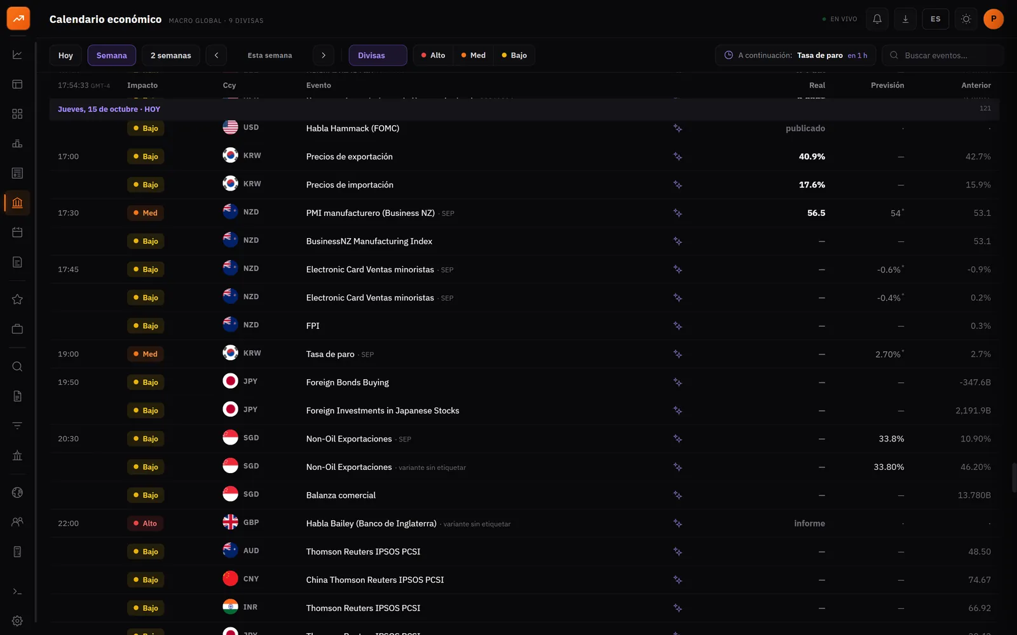This screenshot has width=1017, height=635.
Task: Open user avatar P
Action: 993,19
